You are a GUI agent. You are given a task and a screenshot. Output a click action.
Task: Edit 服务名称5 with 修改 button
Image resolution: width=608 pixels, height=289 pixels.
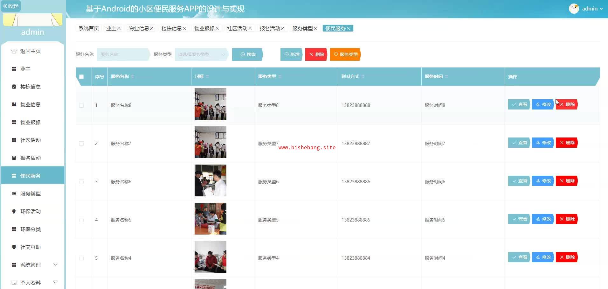coord(543,219)
